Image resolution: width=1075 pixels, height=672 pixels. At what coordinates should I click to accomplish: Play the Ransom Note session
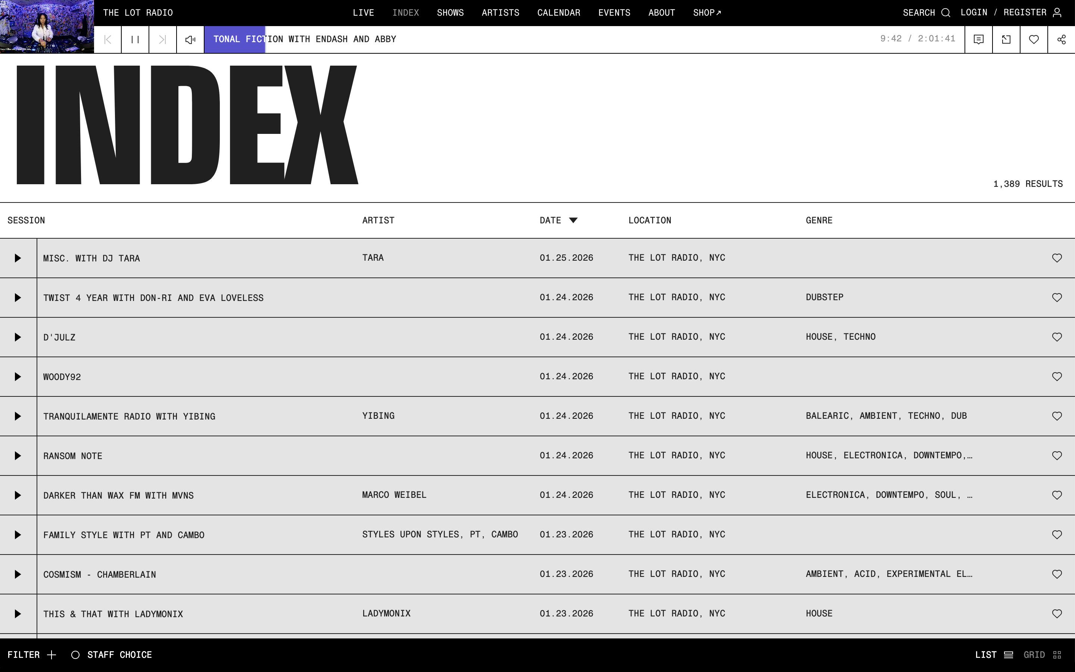(x=18, y=456)
